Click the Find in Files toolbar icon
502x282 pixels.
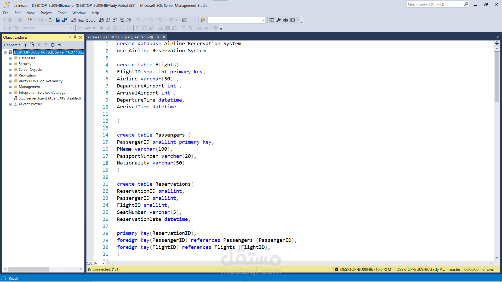(x=203, y=20)
